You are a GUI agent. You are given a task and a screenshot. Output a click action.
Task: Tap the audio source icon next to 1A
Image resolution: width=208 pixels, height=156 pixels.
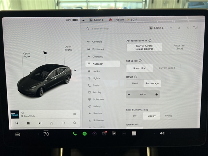tap(75, 114)
